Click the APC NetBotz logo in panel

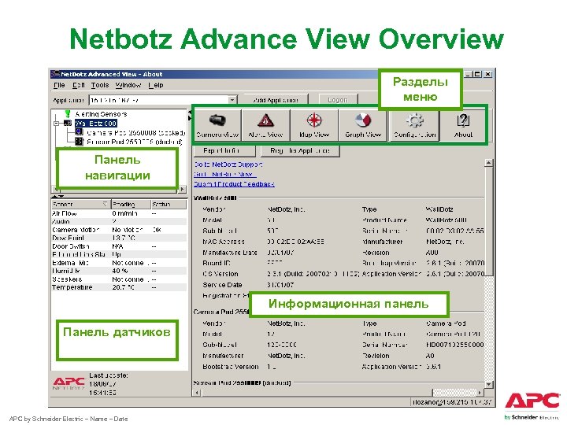(x=69, y=384)
